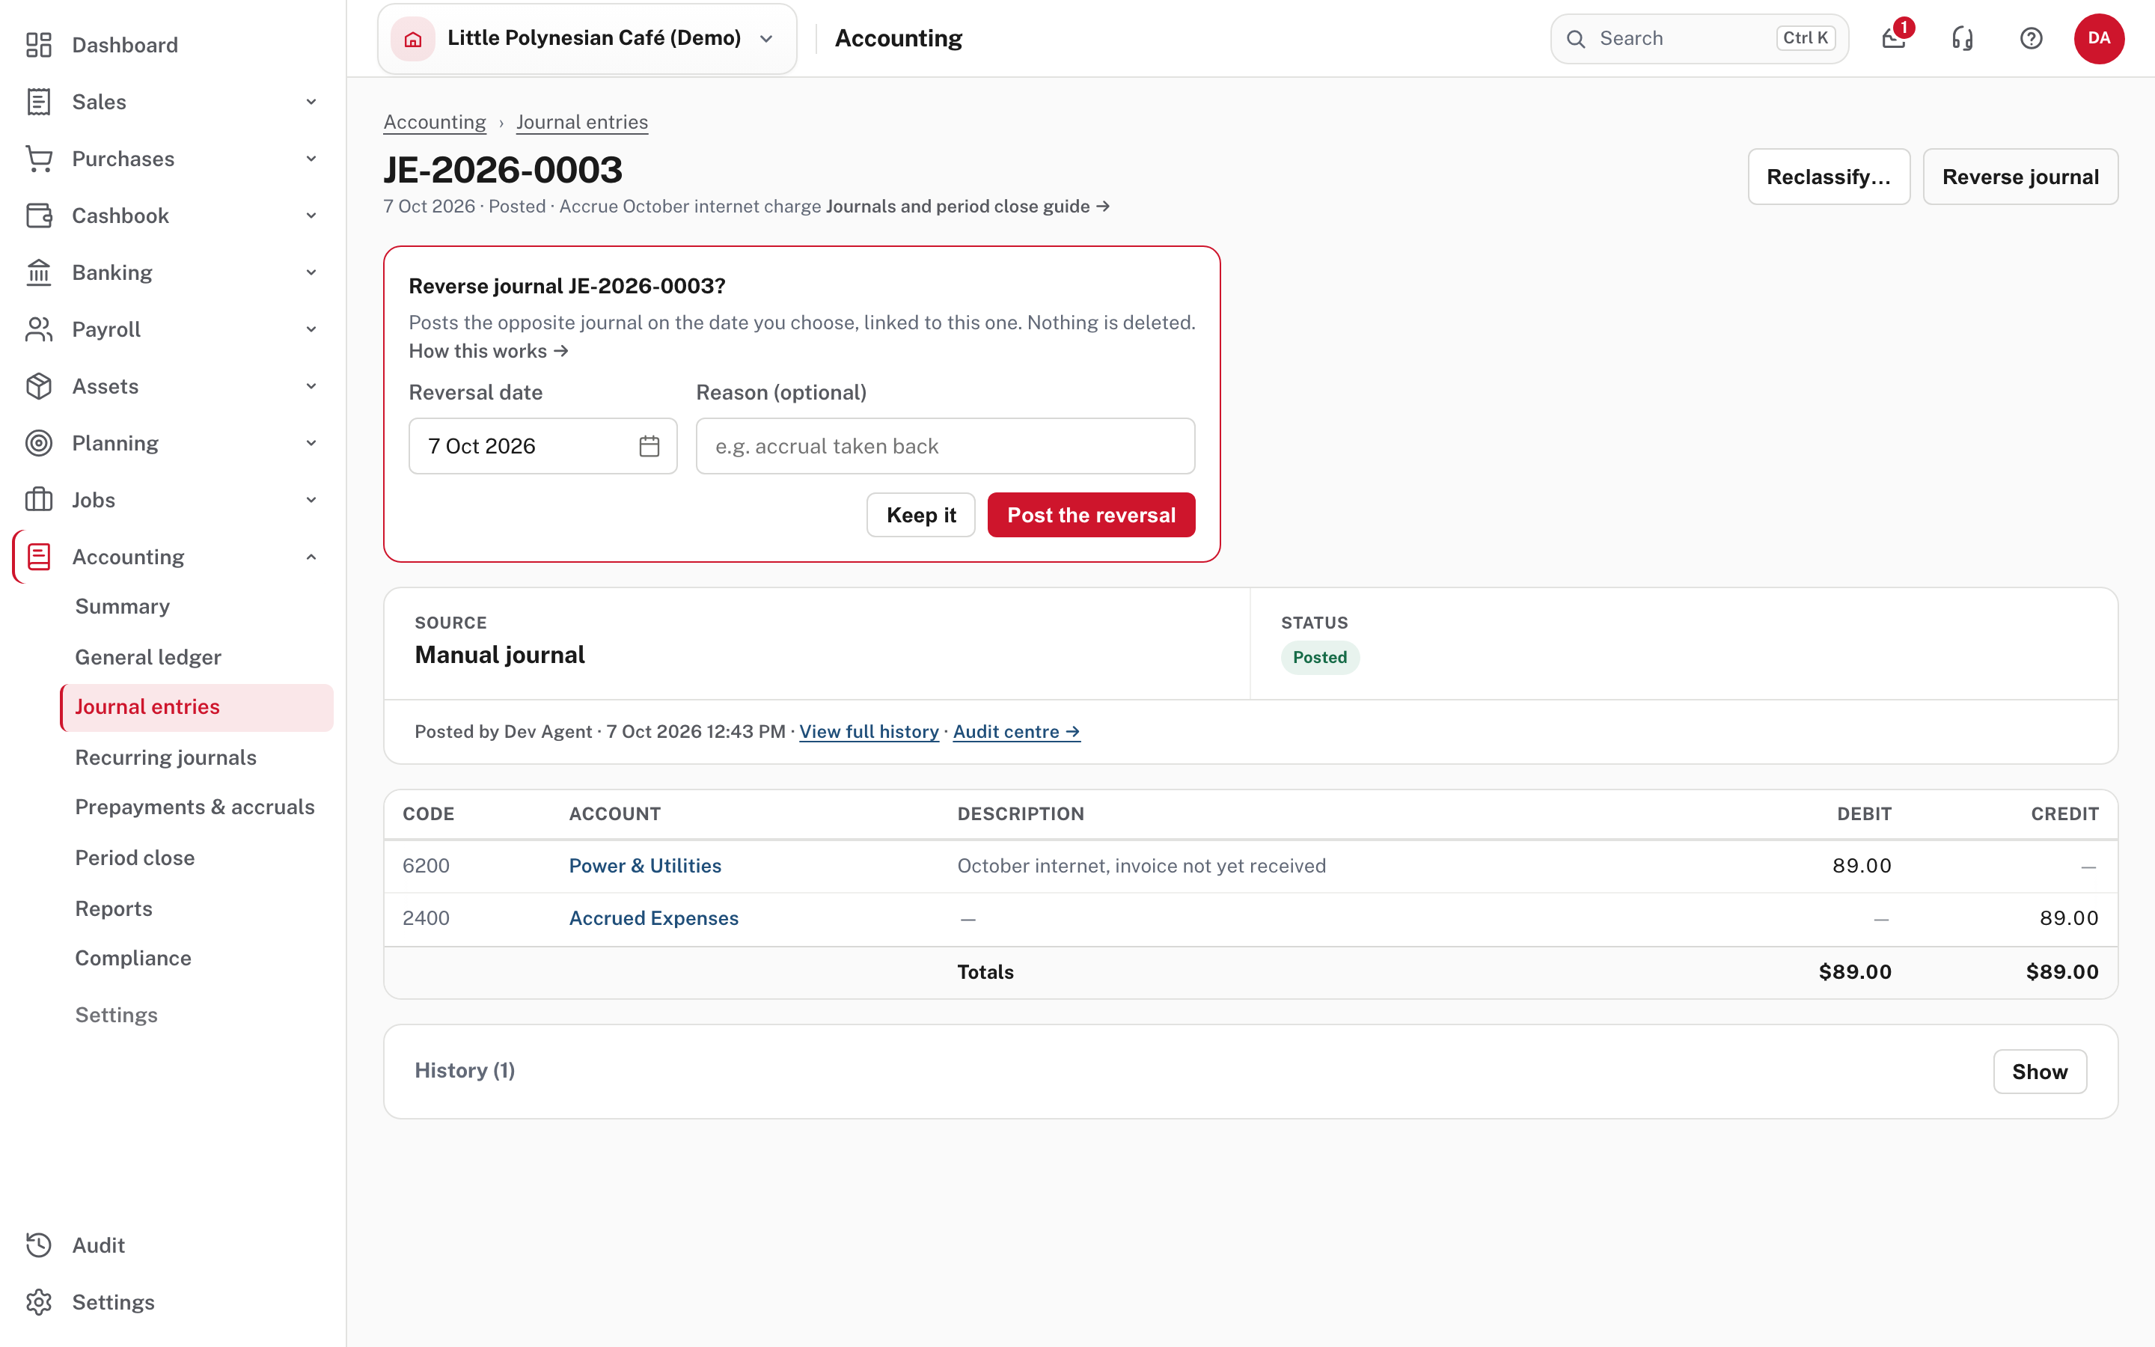Click the Search box in header
The image size is (2155, 1347).
tap(1699, 38)
